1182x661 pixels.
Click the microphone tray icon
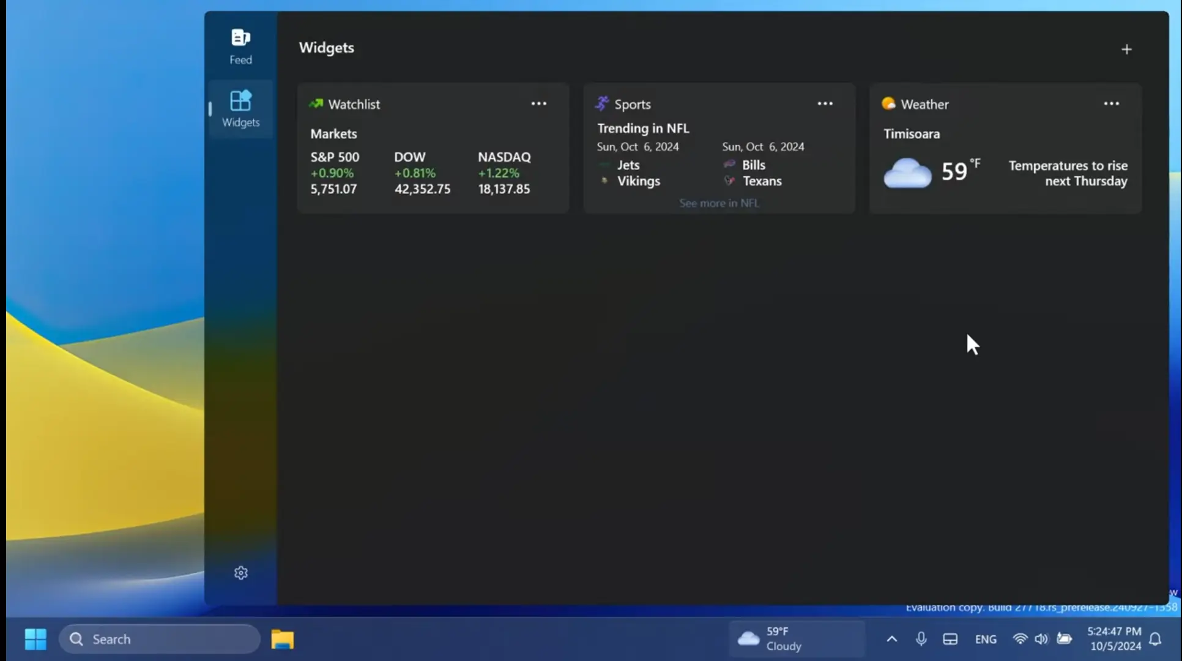coord(921,639)
